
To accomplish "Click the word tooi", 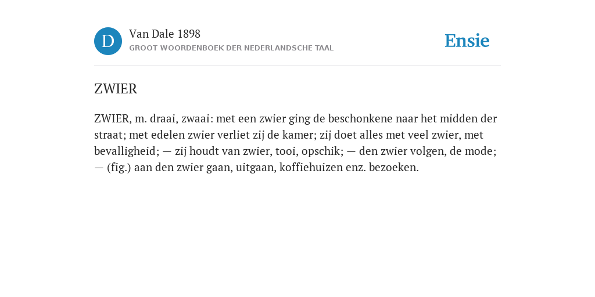I will [286, 151].
